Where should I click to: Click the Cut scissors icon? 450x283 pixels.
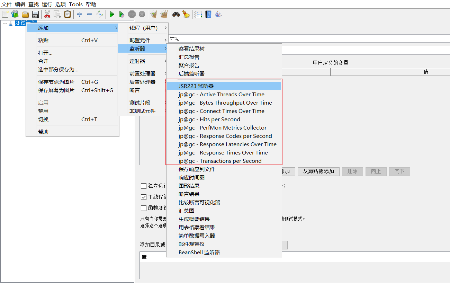(47, 14)
